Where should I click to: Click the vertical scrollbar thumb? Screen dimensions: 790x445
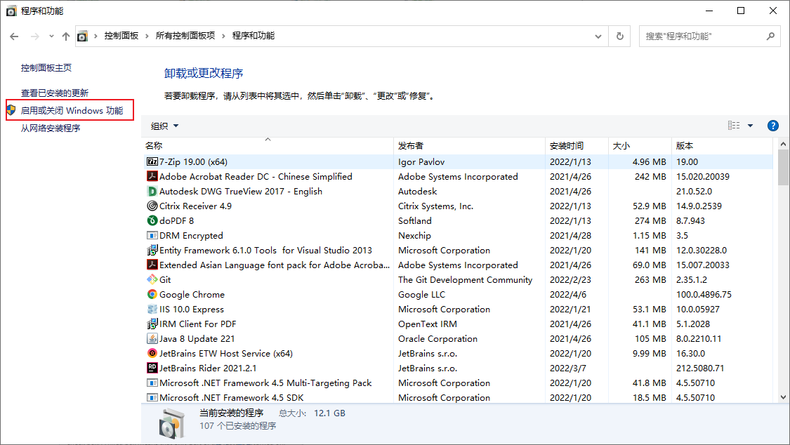tap(783, 168)
